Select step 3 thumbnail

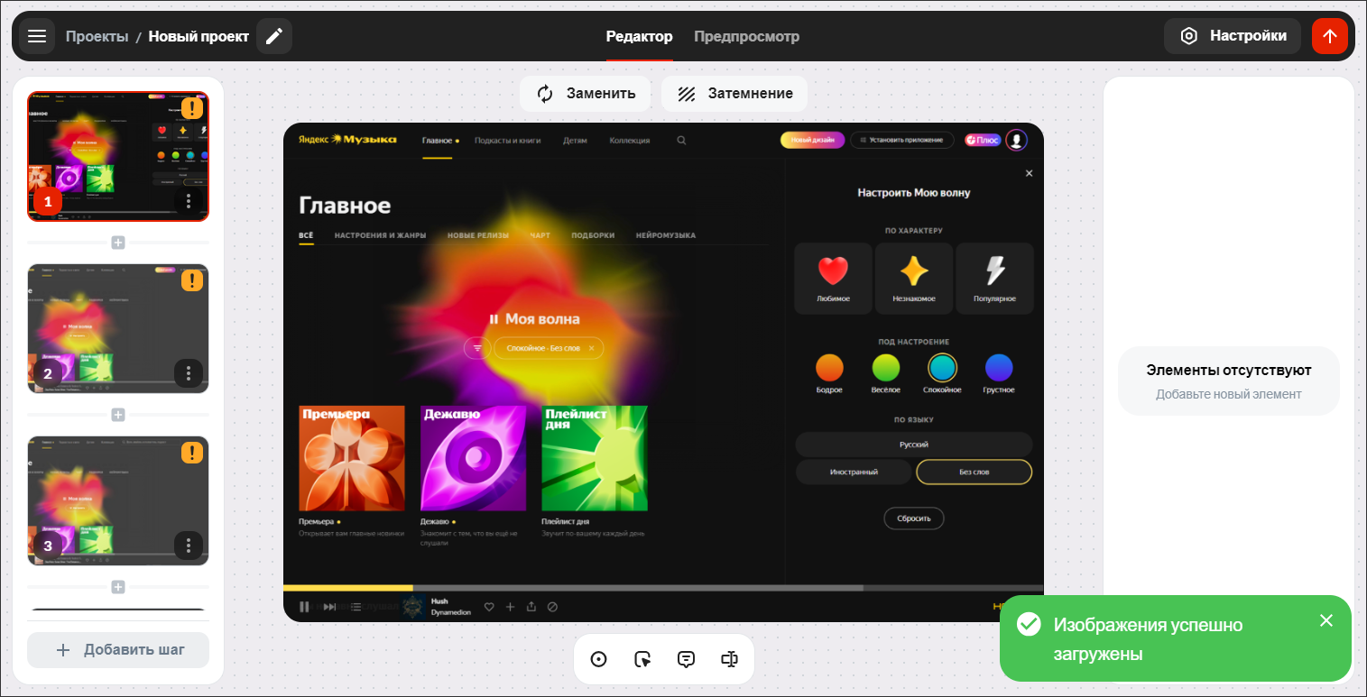click(118, 500)
